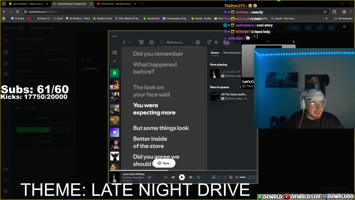Switch to Untitled Bracket browser tab
The image size is (355, 200).
[x=72, y=4]
